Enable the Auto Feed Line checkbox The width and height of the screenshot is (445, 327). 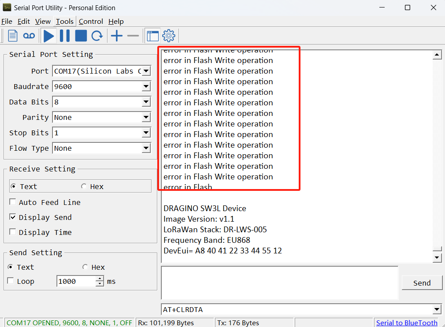click(12, 202)
